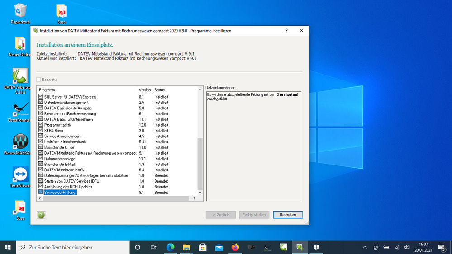Click the list's scroll up arrow
Screen dimensions: 452x254
click(x=200, y=89)
